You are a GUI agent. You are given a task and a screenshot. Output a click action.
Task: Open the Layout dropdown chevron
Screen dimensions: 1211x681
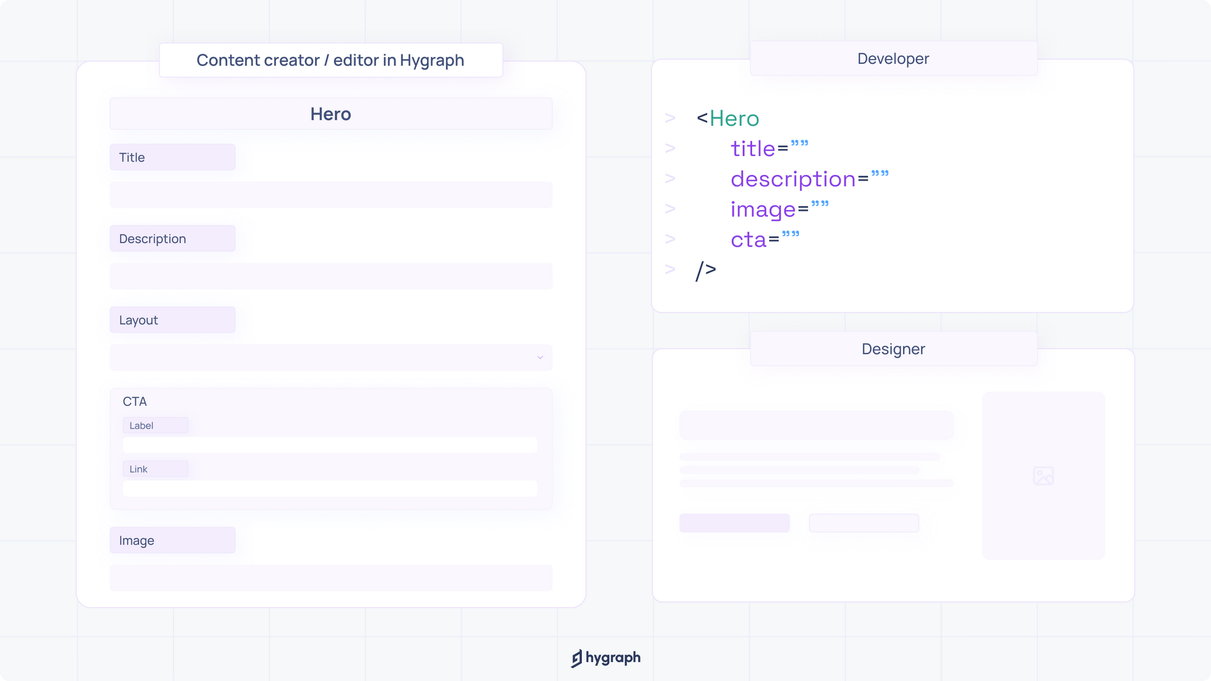point(540,358)
